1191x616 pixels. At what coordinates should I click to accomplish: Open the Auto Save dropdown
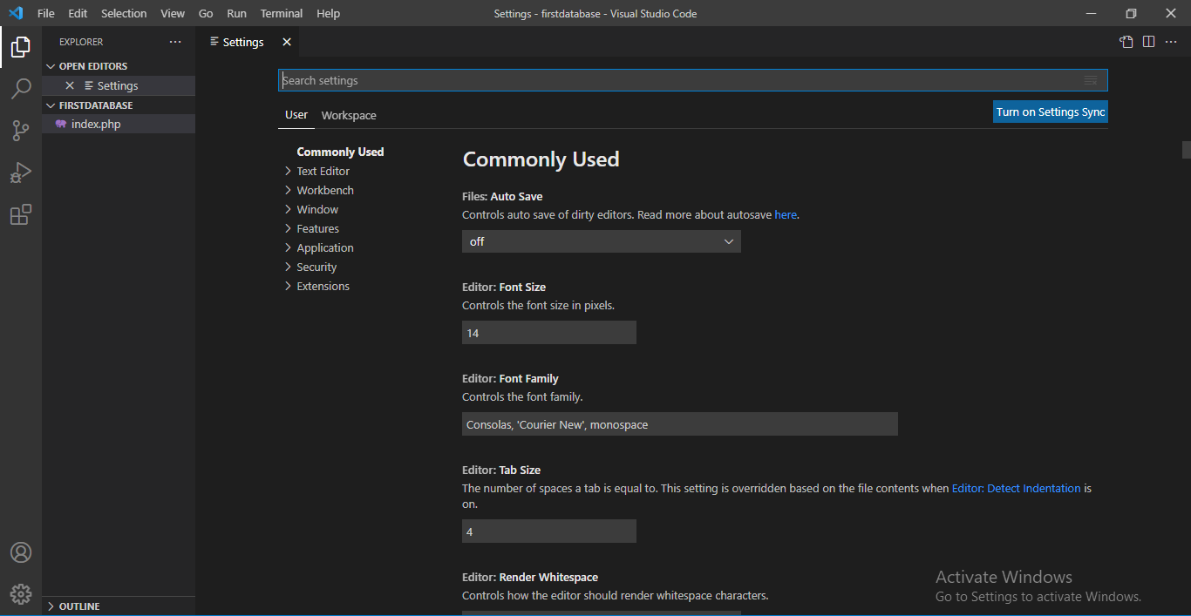[601, 241]
